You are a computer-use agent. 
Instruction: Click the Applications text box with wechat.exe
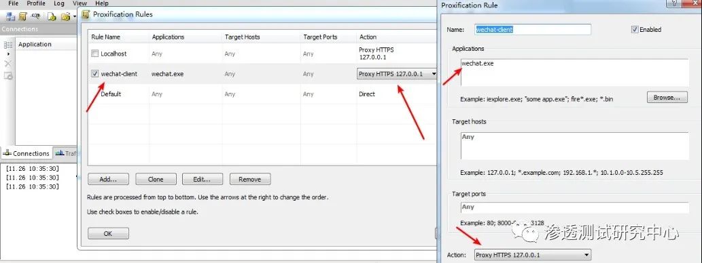[575, 73]
